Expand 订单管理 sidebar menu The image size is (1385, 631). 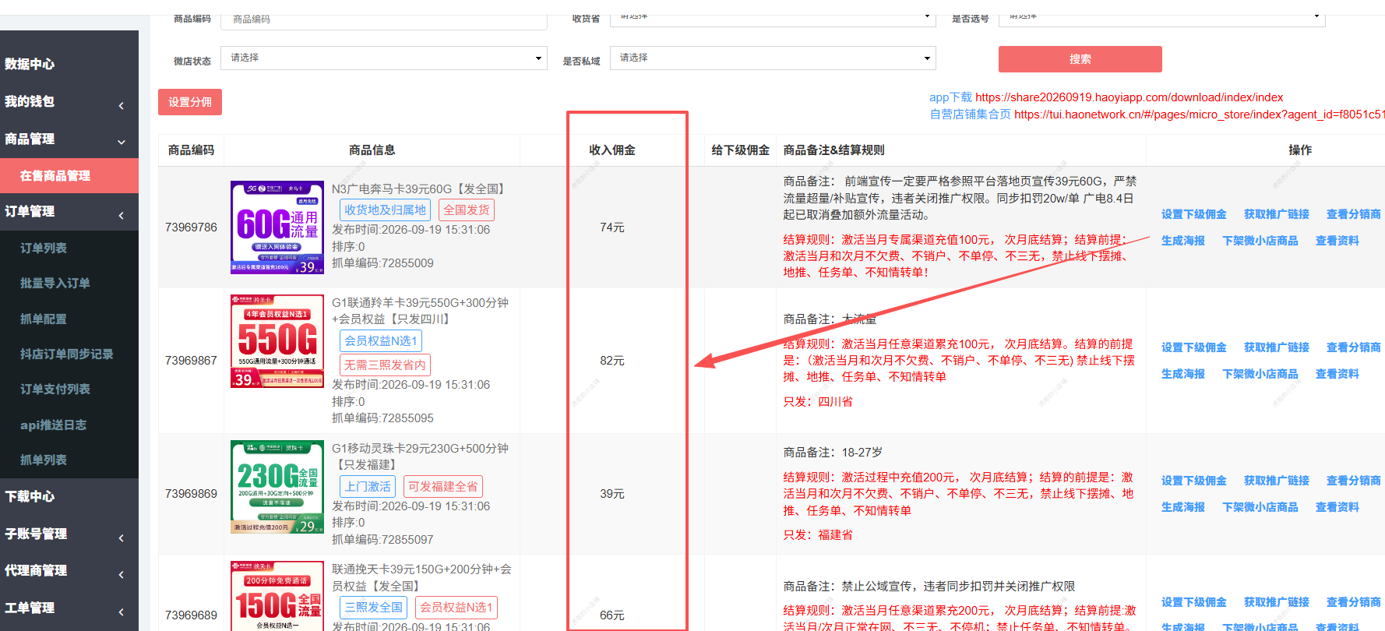click(x=69, y=211)
